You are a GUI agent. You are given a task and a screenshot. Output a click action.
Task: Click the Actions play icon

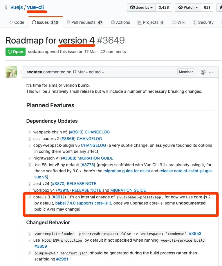(113, 22)
